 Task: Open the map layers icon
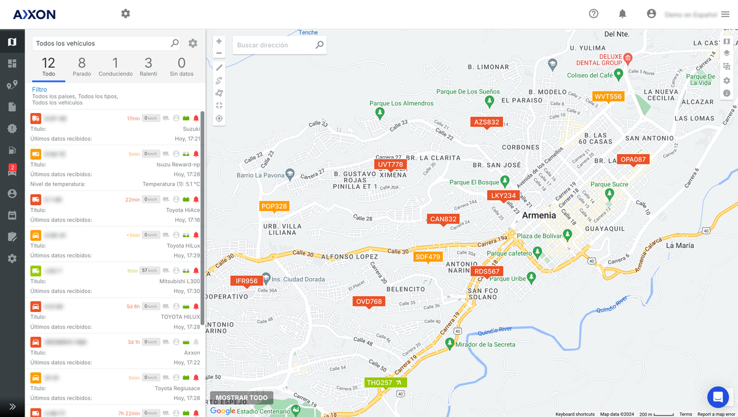point(726,54)
